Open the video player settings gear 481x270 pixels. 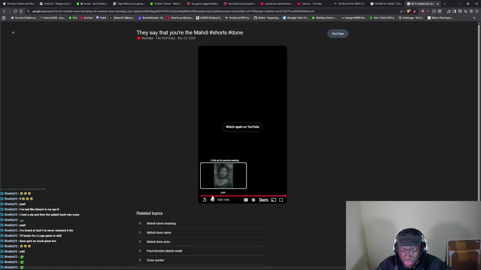253,200
